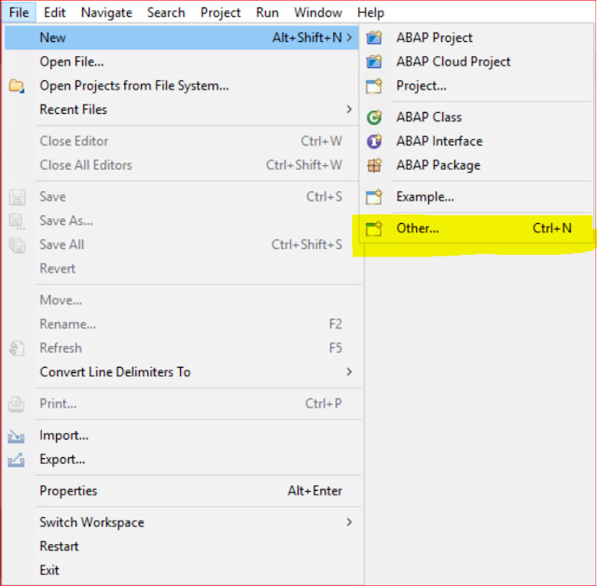The height and width of the screenshot is (586, 597).
Task: Click the Print printer icon
Action: pos(17,404)
